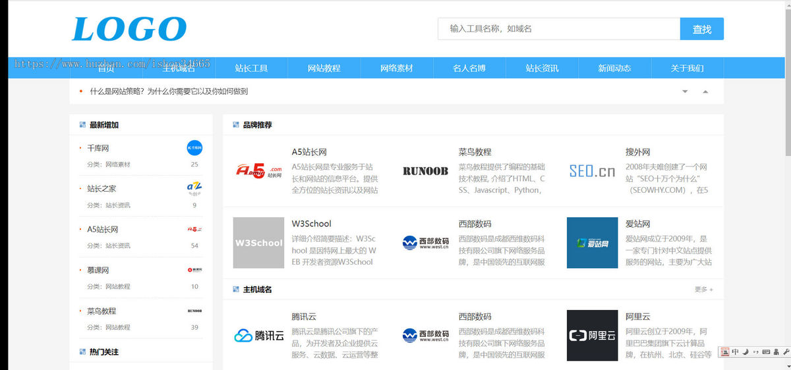This screenshot has width=791, height=370.
Task: Open 站长工具 navigation tab
Action: point(252,68)
